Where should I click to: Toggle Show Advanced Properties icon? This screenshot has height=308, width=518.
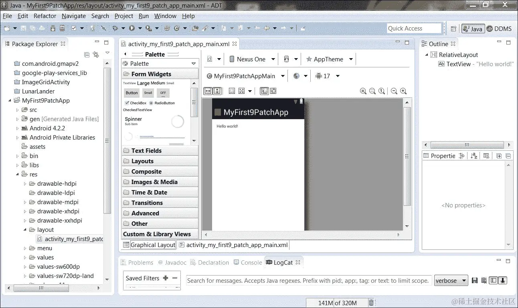(461, 156)
